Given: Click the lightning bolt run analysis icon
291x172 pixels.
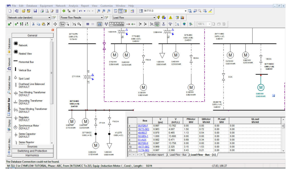Looking at the screenshot, I should pos(158,18).
